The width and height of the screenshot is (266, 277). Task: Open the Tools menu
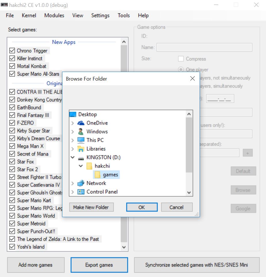click(124, 15)
